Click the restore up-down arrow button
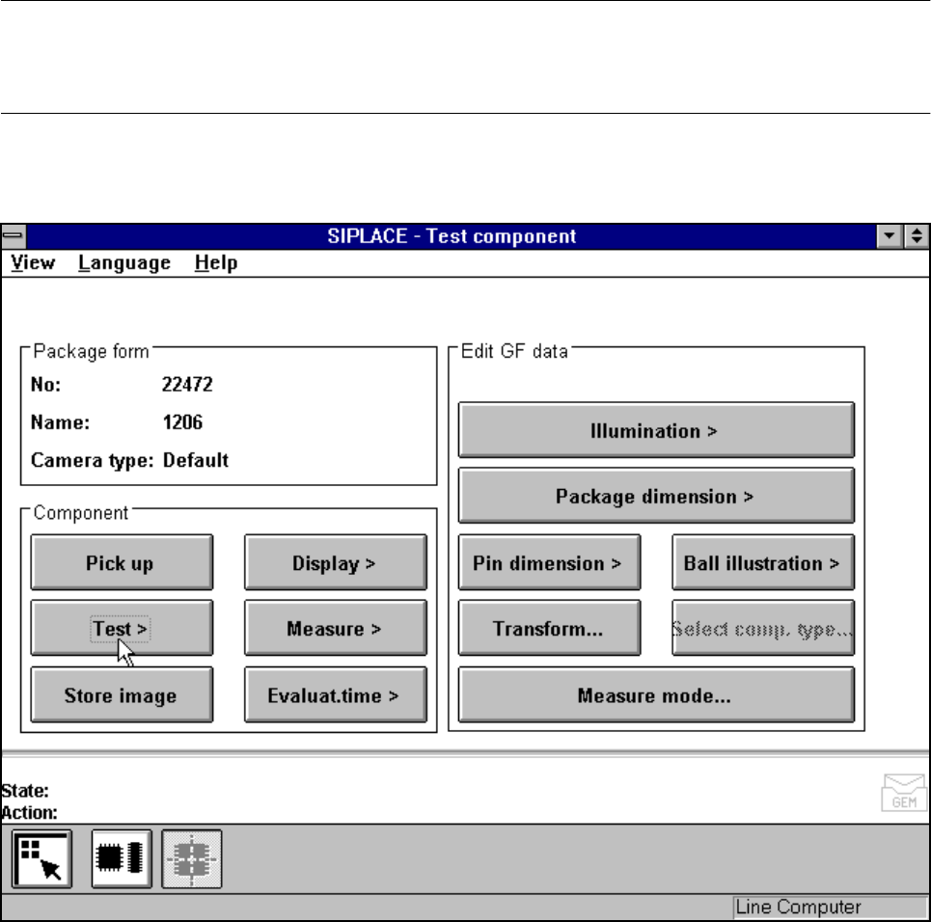This screenshot has height=922, width=931. [917, 235]
